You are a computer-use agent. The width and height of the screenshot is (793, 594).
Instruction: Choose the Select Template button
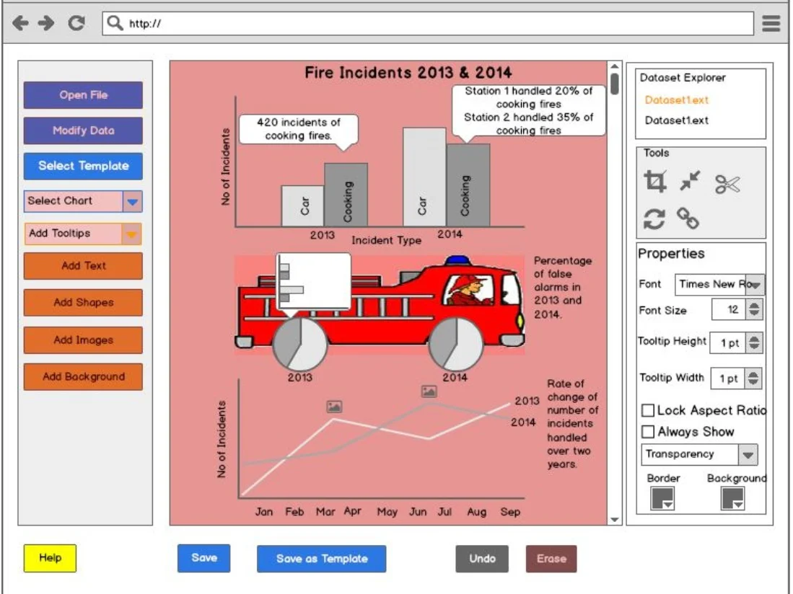(83, 167)
